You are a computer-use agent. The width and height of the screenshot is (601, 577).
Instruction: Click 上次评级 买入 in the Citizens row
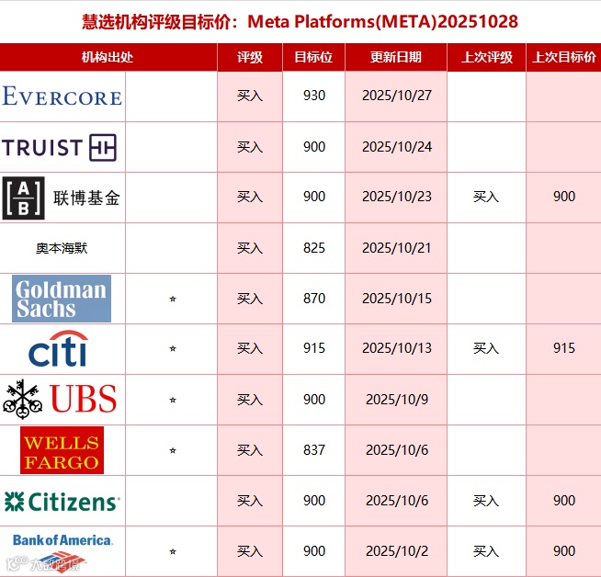coord(486,501)
